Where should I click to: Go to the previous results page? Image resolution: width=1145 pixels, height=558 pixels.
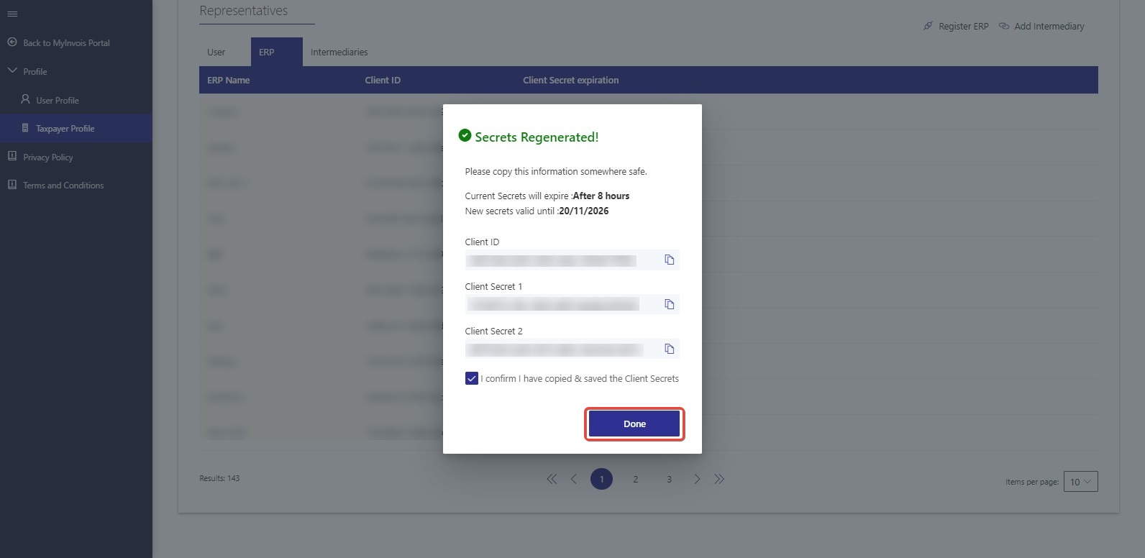click(x=574, y=479)
